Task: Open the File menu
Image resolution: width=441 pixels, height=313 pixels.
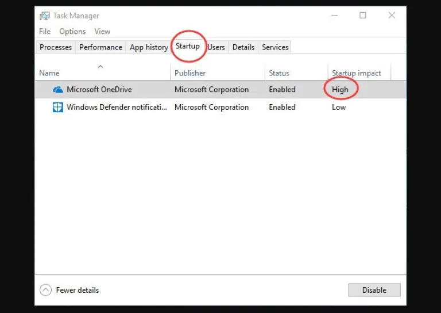Action: [45, 32]
